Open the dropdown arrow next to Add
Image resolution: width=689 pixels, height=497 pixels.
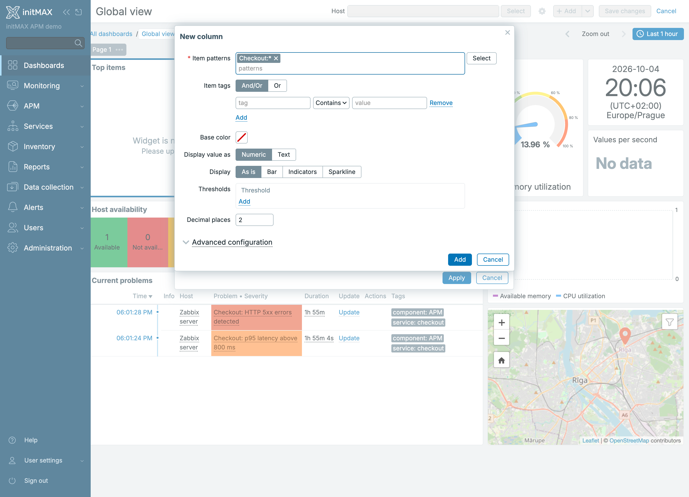pyautogui.click(x=587, y=11)
